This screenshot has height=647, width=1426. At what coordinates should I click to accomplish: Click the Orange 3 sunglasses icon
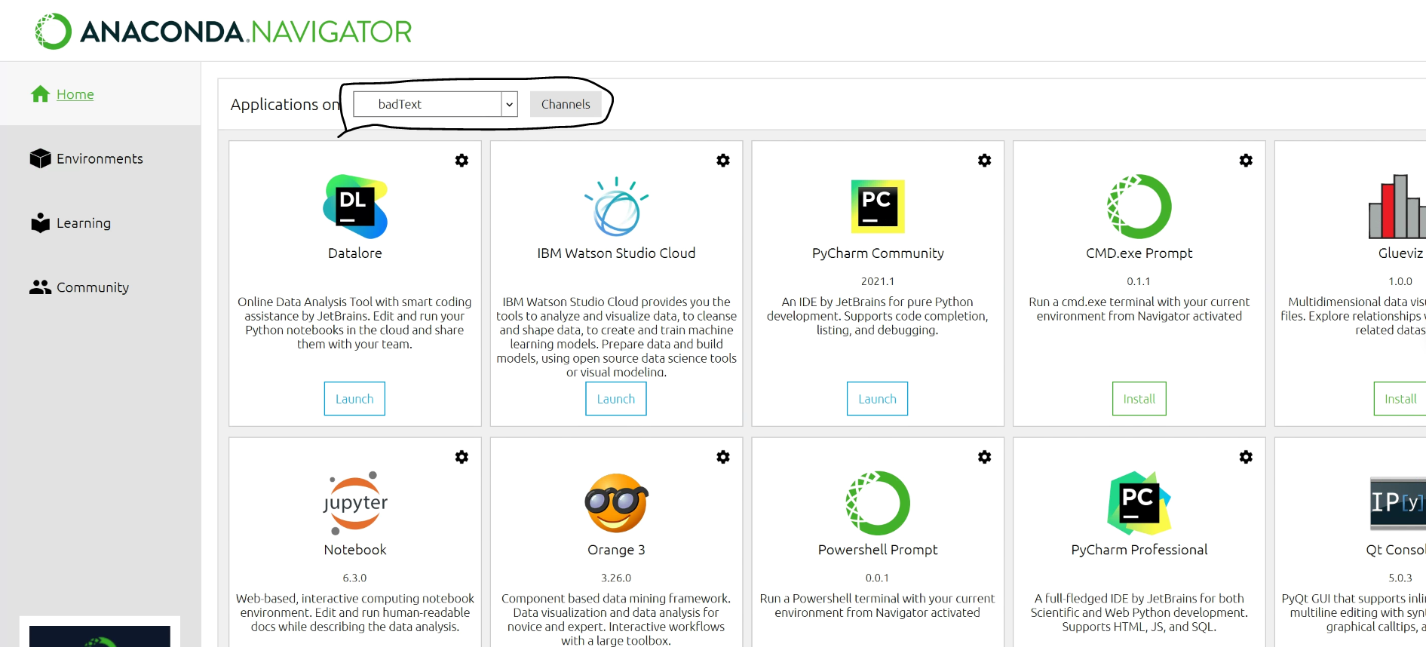pyautogui.click(x=617, y=503)
